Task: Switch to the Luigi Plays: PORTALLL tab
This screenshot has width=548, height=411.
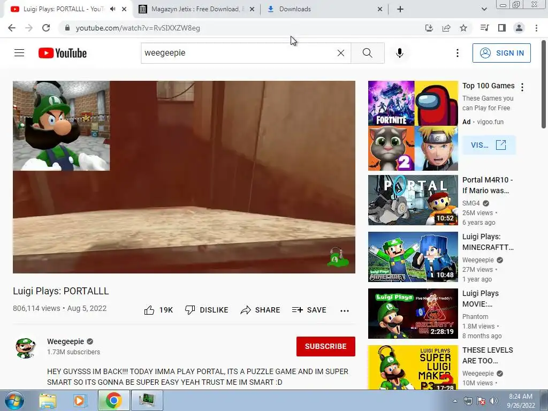Action: coord(63,9)
